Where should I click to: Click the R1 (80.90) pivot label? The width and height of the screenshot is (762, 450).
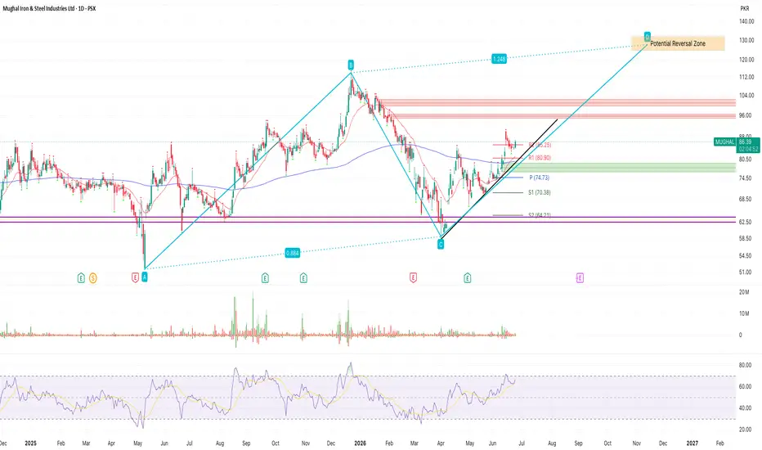coord(540,158)
